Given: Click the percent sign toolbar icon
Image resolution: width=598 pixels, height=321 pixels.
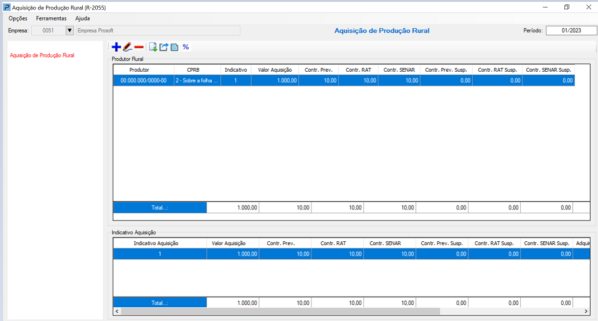Looking at the screenshot, I should click(x=186, y=47).
